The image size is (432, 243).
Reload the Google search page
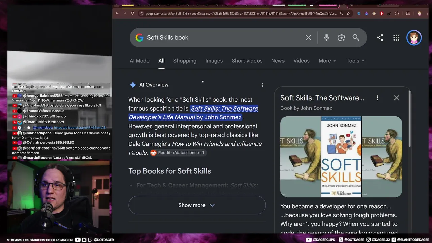tap(132, 13)
